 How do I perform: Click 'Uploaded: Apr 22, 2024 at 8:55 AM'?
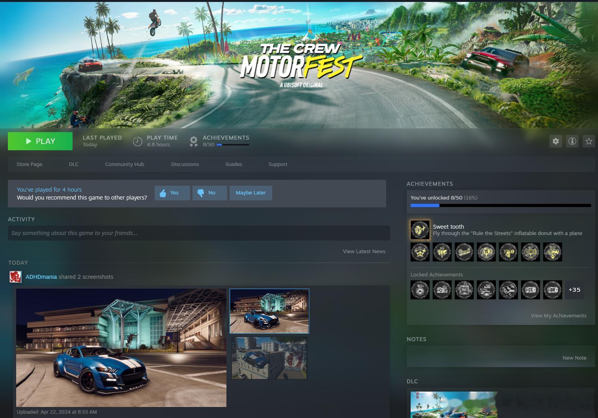pos(57,412)
